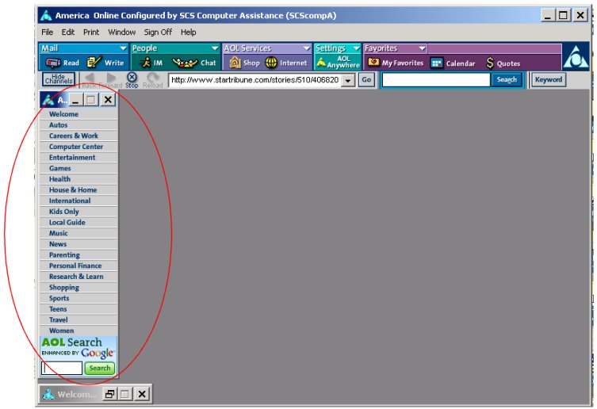Toggle the Hide Channels button
The image size is (597, 409).
point(58,79)
